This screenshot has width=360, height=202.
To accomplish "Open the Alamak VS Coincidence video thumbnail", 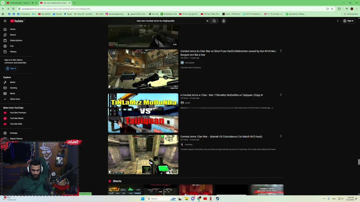I will pos(143,155).
